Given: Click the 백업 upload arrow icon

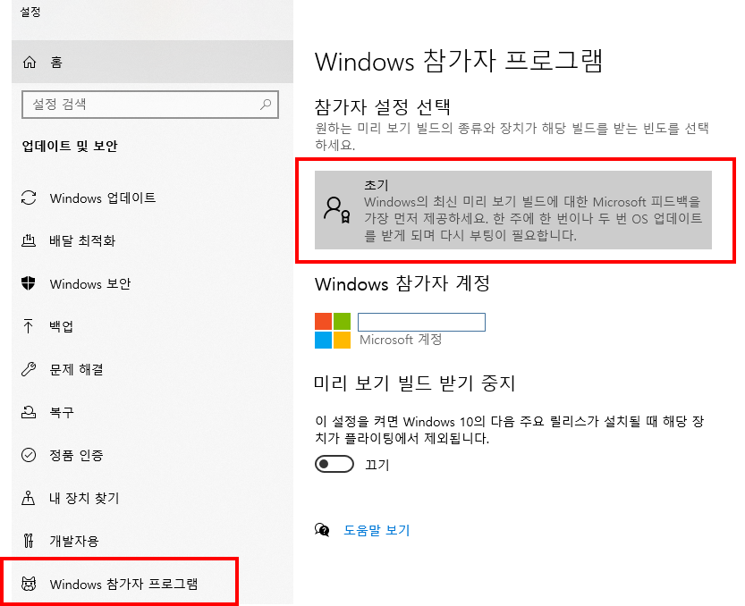Looking at the screenshot, I should 28,326.
